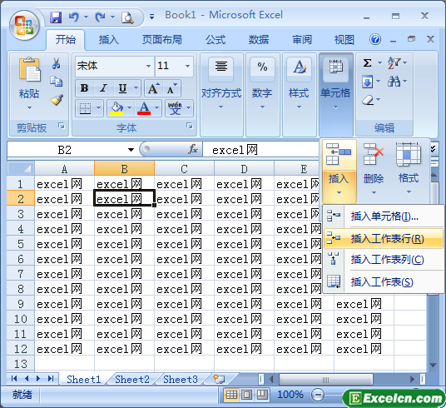The width and height of the screenshot is (446, 408).
Task: Switch to the Insert ribbon tab
Action: tap(109, 40)
